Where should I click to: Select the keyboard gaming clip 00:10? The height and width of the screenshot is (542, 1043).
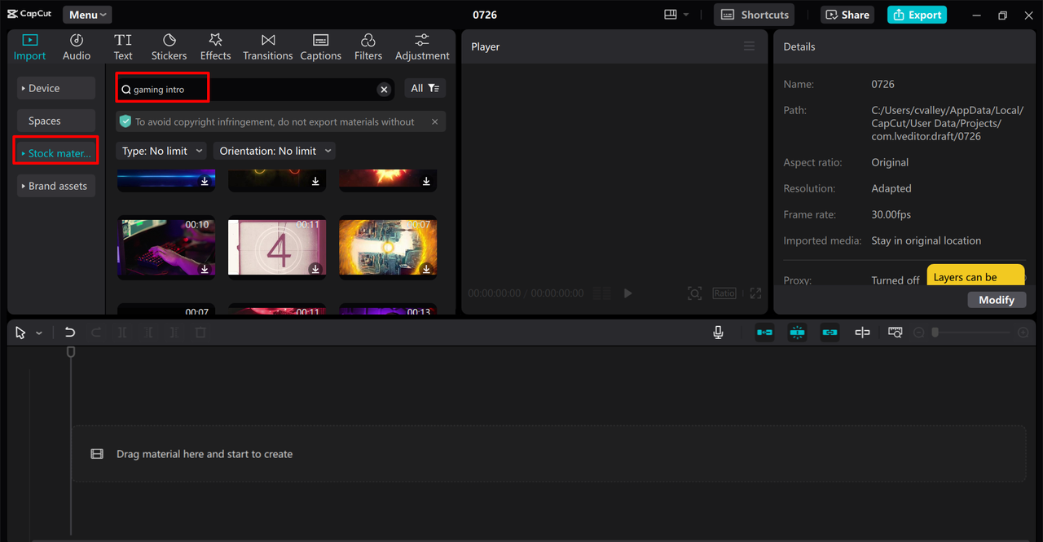point(166,247)
